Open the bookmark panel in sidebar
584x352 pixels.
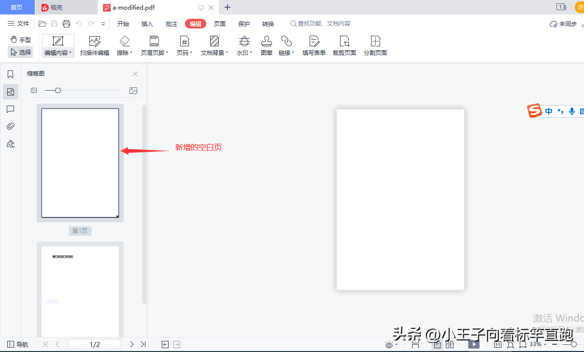point(10,74)
